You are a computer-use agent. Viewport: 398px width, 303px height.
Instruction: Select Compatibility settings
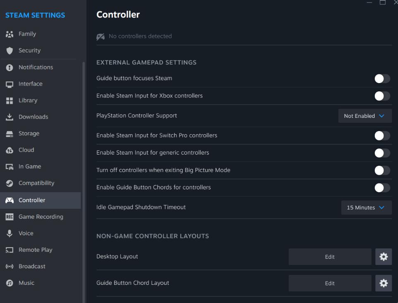coord(41,183)
